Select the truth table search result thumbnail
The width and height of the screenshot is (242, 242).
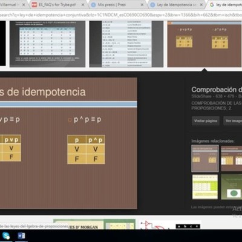point(47,44)
